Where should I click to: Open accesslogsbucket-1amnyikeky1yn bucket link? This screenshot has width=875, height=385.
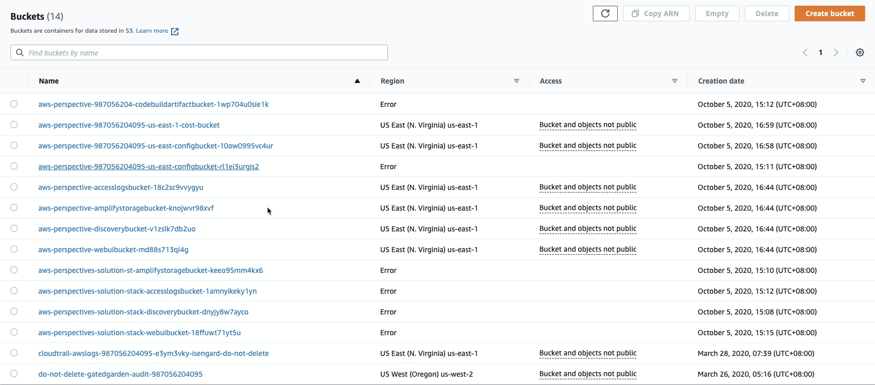147,291
